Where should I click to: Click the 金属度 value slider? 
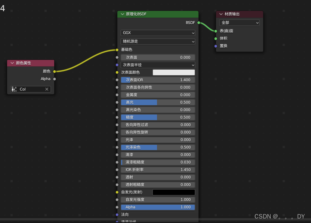157,95
